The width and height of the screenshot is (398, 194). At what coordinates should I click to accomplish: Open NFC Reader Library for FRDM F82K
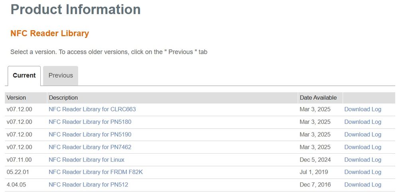pos(96,172)
